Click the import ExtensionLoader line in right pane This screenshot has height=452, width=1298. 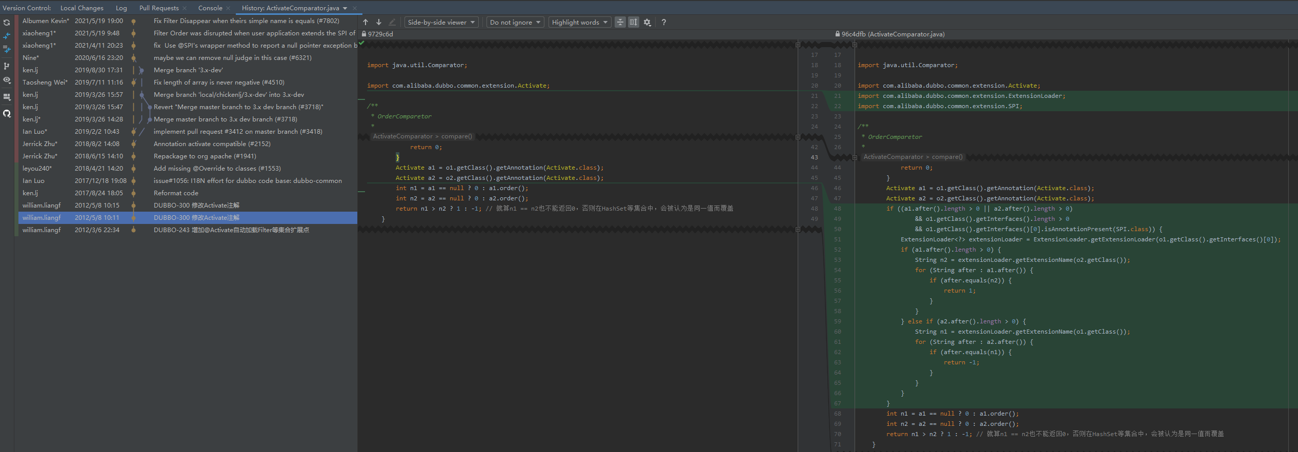coord(962,96)
